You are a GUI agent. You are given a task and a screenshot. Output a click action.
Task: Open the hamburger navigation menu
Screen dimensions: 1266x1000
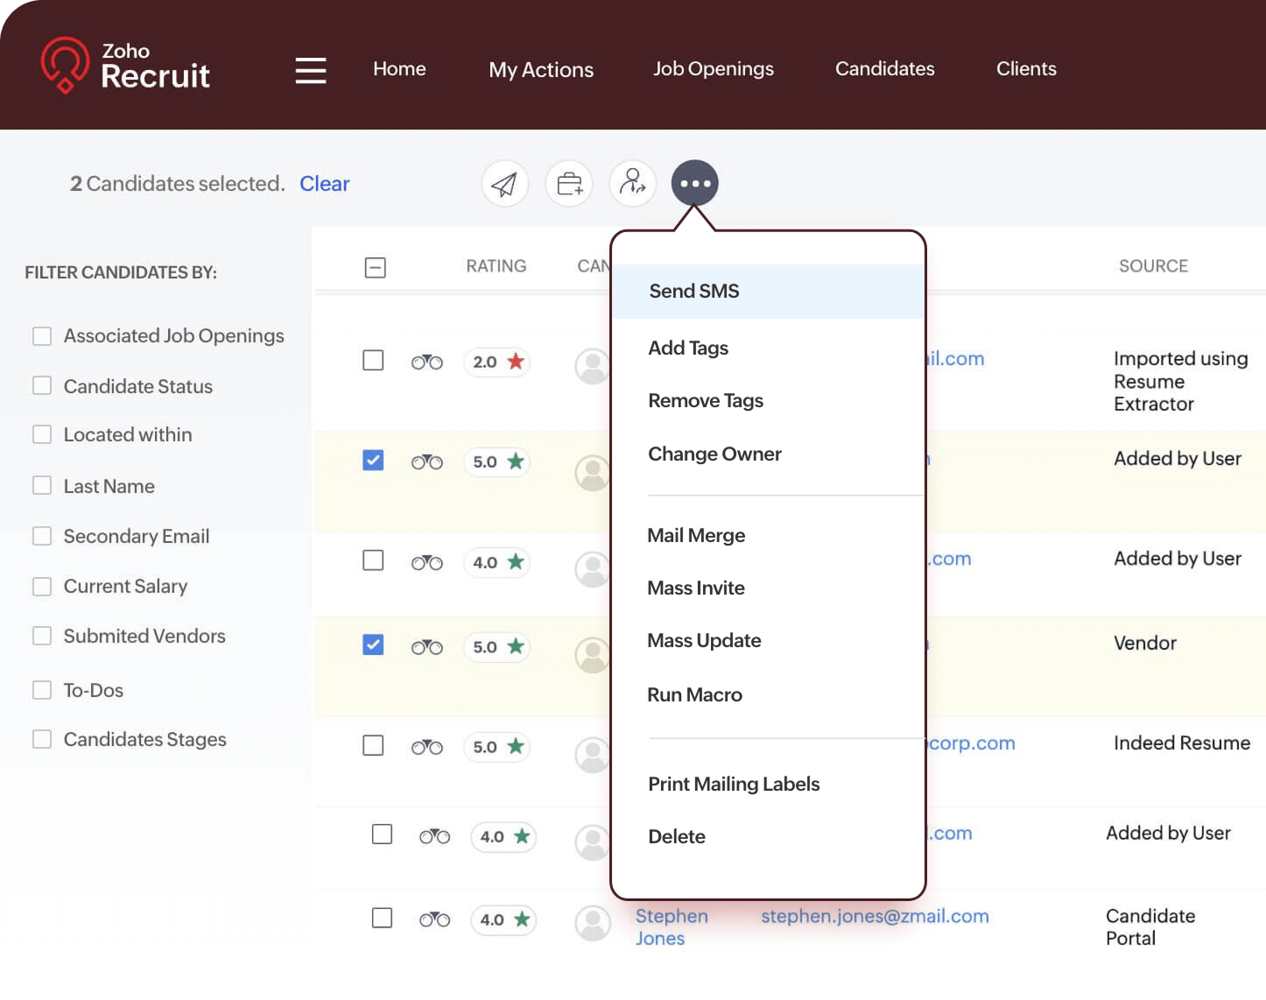tap(311, 70)
